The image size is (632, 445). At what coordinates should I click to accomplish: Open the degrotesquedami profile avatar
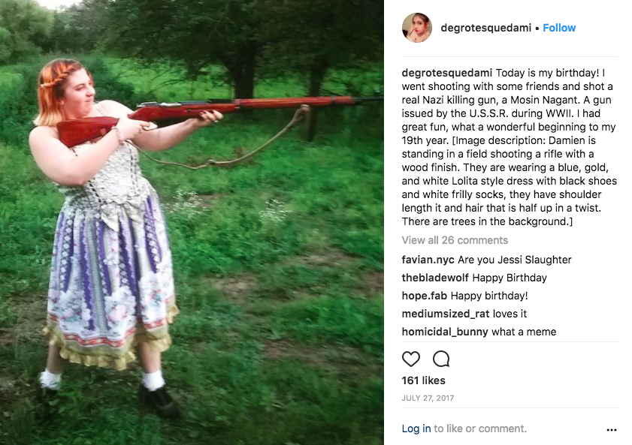point(417,28)
